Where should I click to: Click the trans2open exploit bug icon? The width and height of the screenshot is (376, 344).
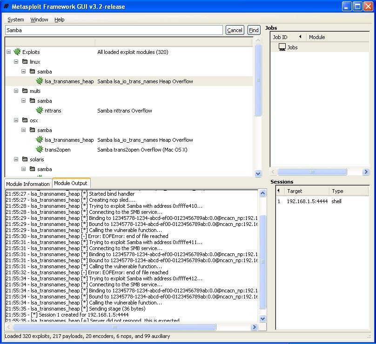tap(40, 149)
